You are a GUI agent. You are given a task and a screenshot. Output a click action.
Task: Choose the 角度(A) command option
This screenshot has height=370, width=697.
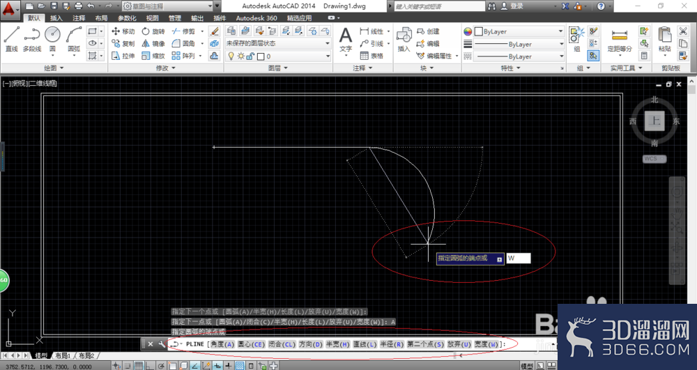[223, 344]
